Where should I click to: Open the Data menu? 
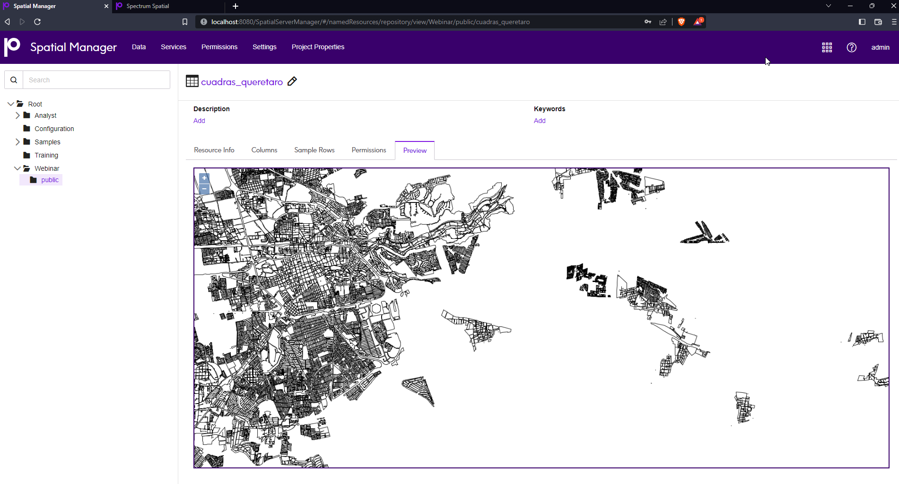139,47
